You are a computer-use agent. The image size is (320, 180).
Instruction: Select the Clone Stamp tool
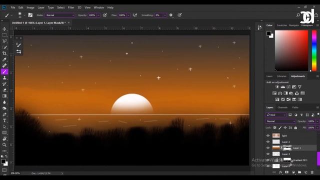point(4,78)
